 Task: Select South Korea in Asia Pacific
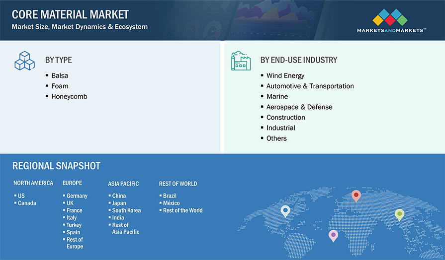[x=126, y=210]
